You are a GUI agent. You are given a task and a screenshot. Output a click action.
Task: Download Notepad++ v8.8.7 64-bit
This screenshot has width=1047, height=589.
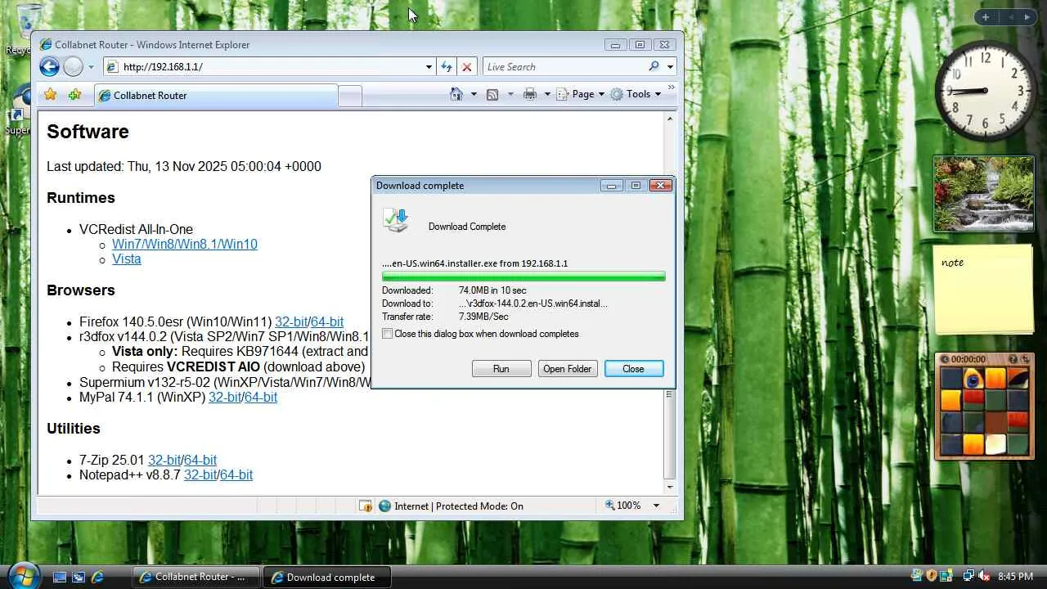coord(236,474)
